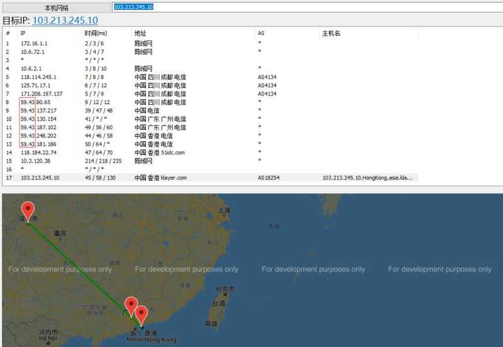Click time value 214 / 218 / 235
This screenshot has height=347, width=503.
pyautogui.click(x=103, y=161)
